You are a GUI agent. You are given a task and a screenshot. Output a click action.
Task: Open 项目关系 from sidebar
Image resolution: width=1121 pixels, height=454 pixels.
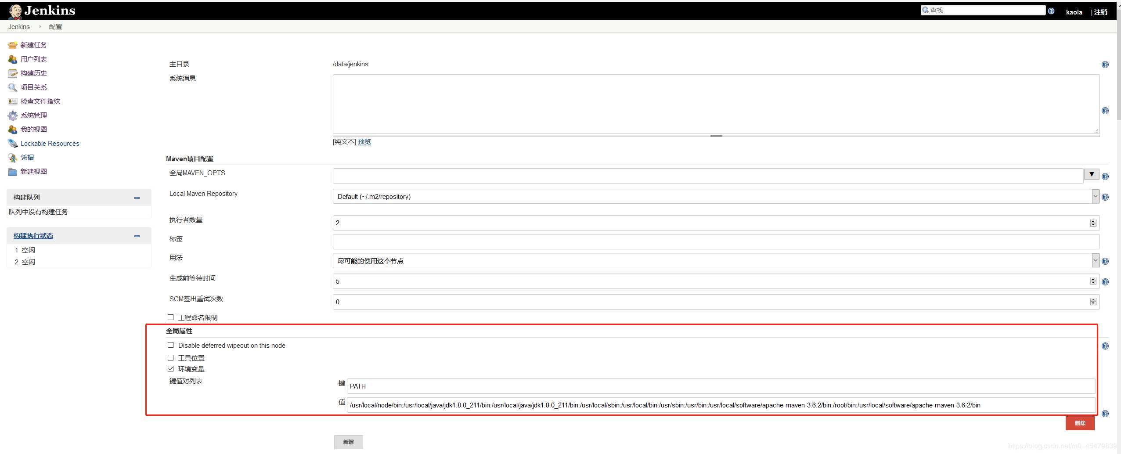point(33,87)
